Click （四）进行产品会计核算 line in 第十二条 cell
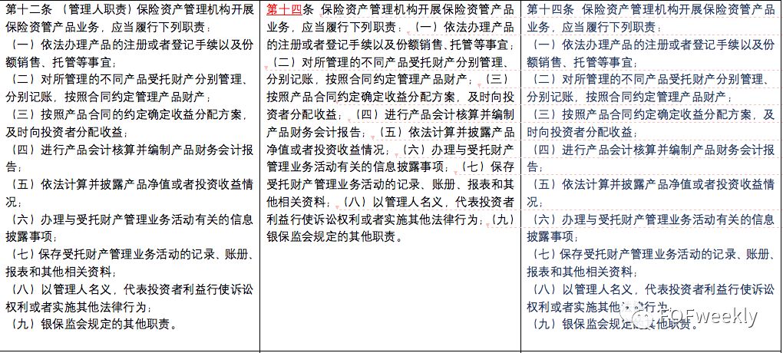The image size is (783, 353). coord(130,150)
